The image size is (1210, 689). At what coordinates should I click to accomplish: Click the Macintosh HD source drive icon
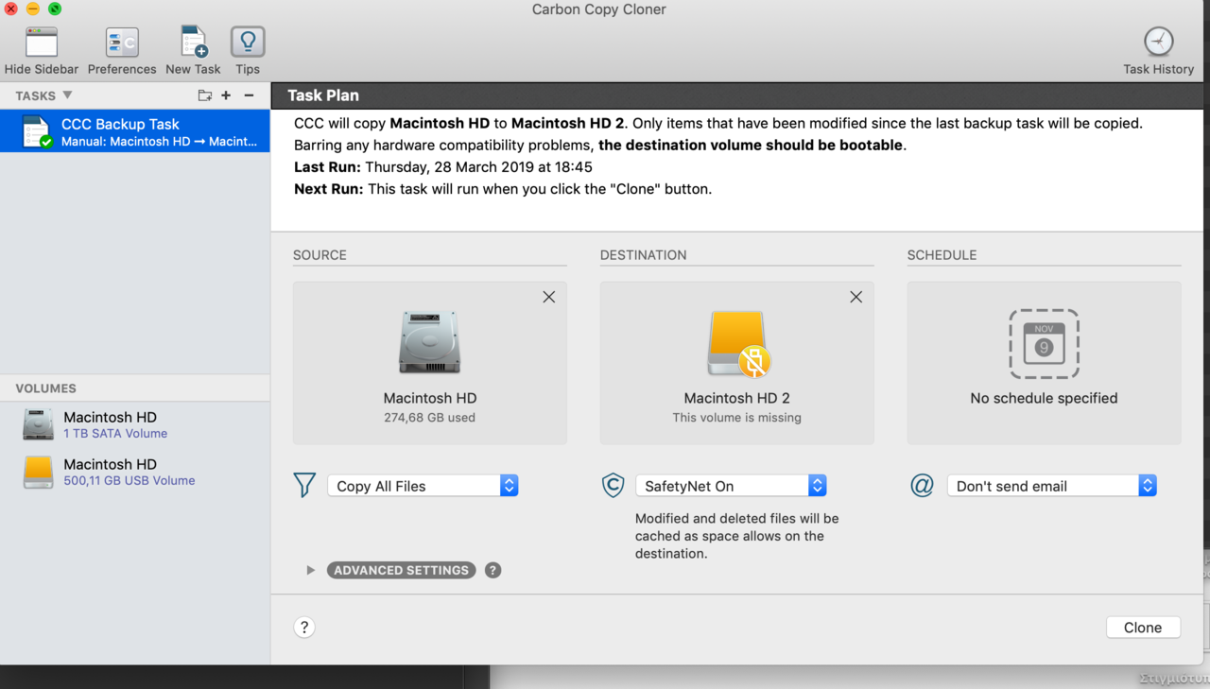(430, 341)
